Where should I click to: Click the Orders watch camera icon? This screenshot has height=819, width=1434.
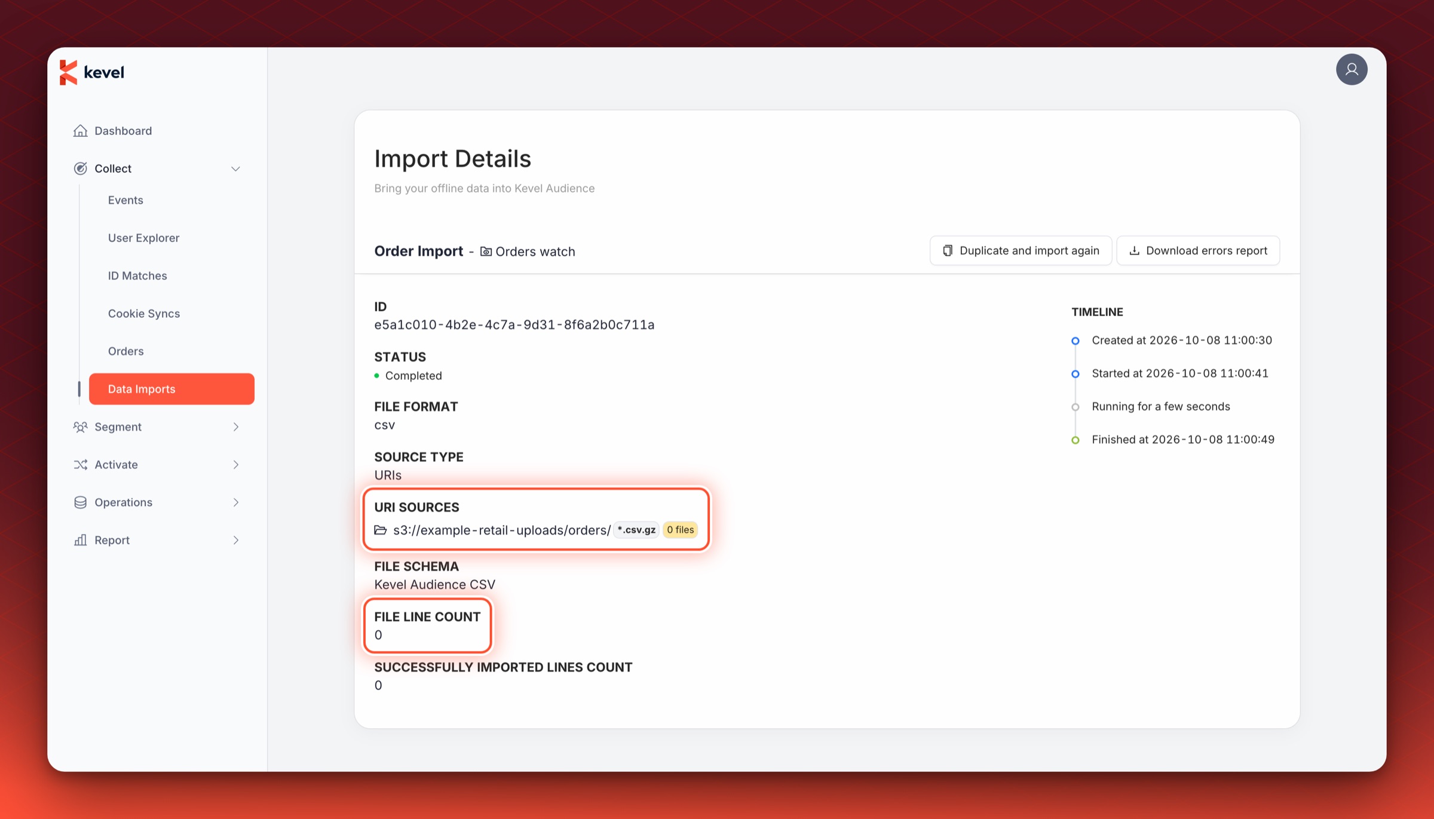coord(486,251)
